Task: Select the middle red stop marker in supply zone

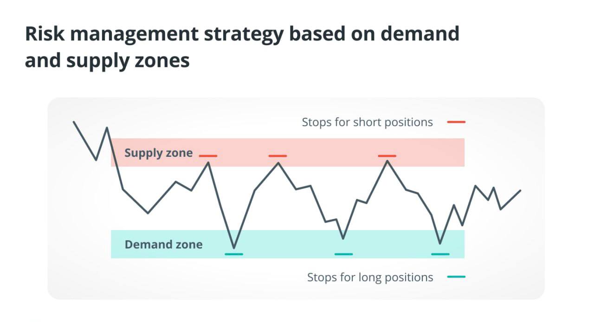Action: click(278, 156)
